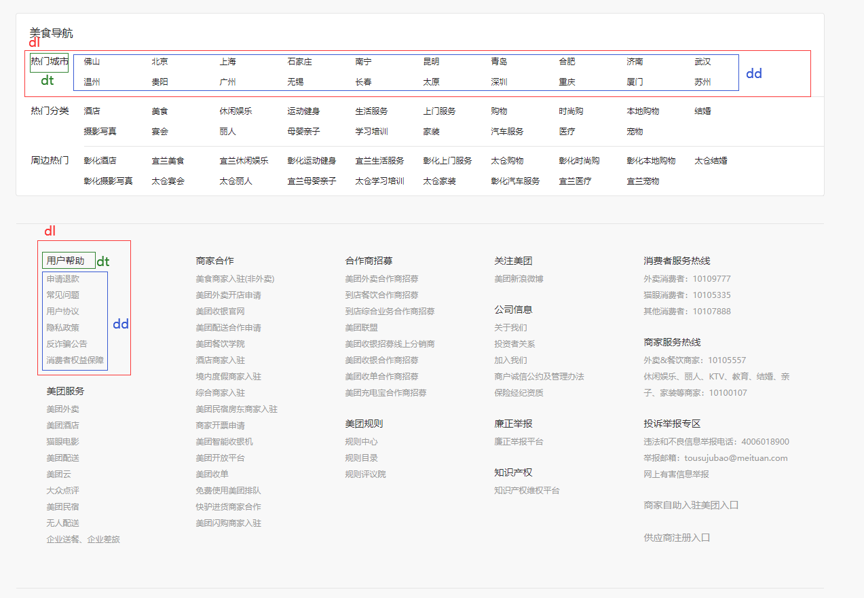Click the 母婴亲子 category link
Viewport: 864px width, 598px height.
303,132
